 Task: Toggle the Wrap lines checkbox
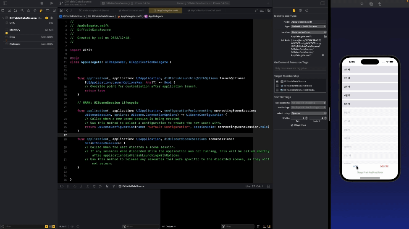(292, 125)
